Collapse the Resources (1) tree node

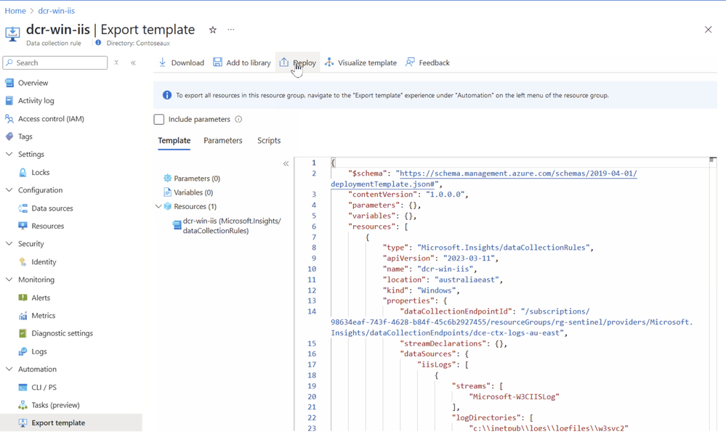pos(158,207)
